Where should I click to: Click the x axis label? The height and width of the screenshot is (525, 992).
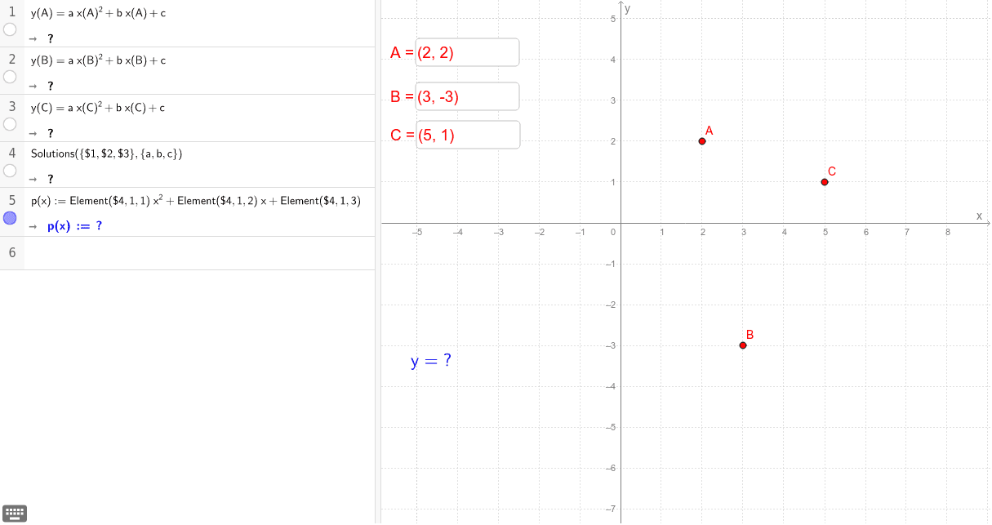click(x=979, y=216)
